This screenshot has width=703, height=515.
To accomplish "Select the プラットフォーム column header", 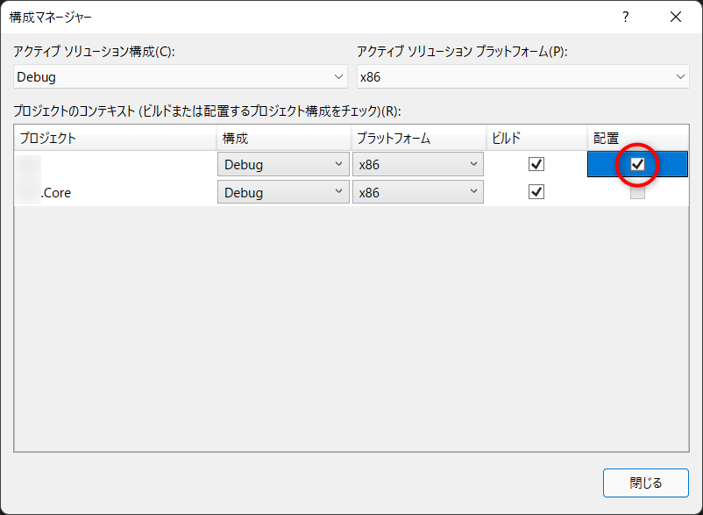I will click(418, 139).
